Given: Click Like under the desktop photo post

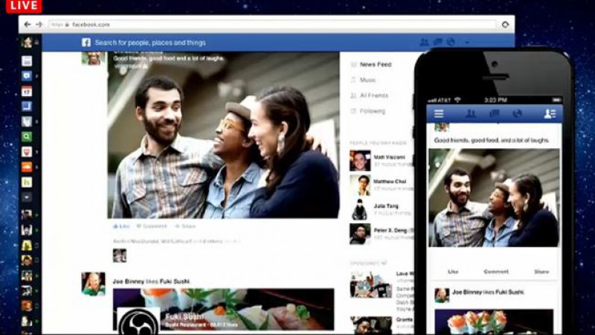Looking at the screenshot, I should coord(121,226).
